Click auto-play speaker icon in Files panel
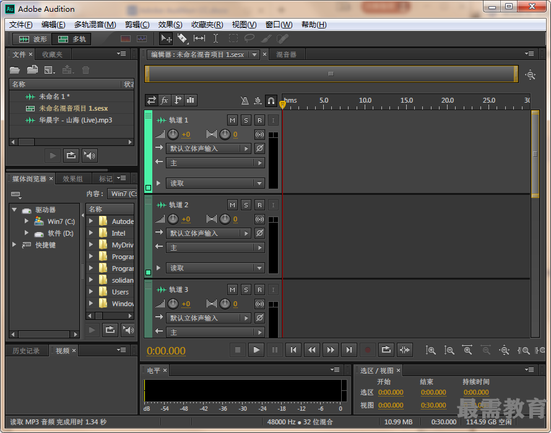This screenshot has height=433, width=551. (x=90, y=156)
